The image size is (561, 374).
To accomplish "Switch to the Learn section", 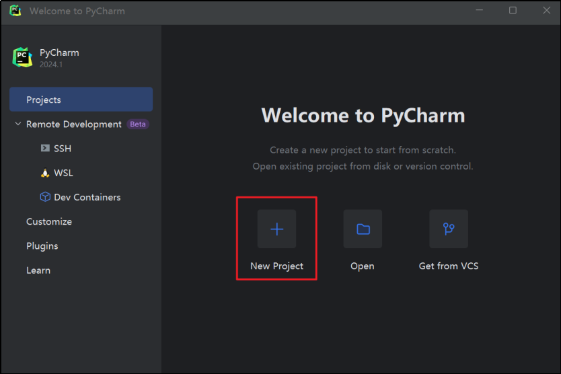I will click(x=38, y=270).
